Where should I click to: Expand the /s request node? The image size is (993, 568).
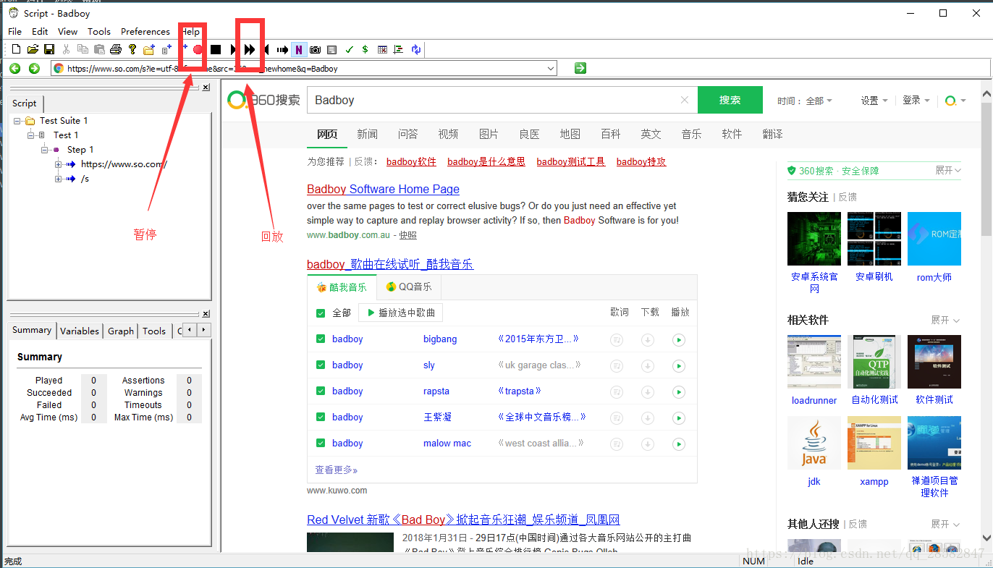(59, 179)
